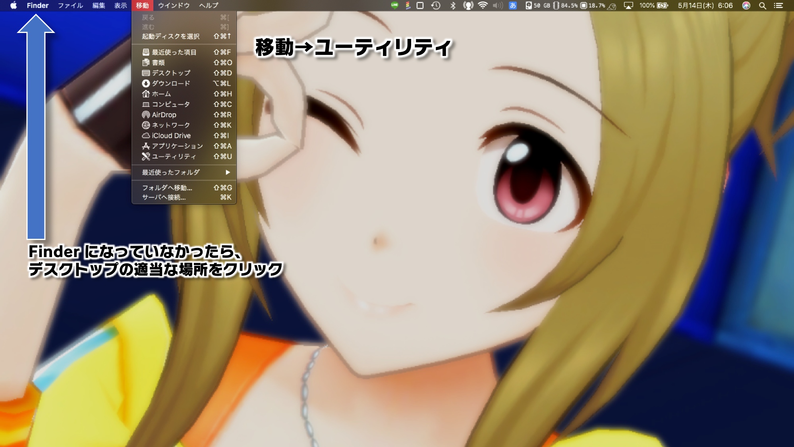Go to デスクトップ folder

(184, 73)
